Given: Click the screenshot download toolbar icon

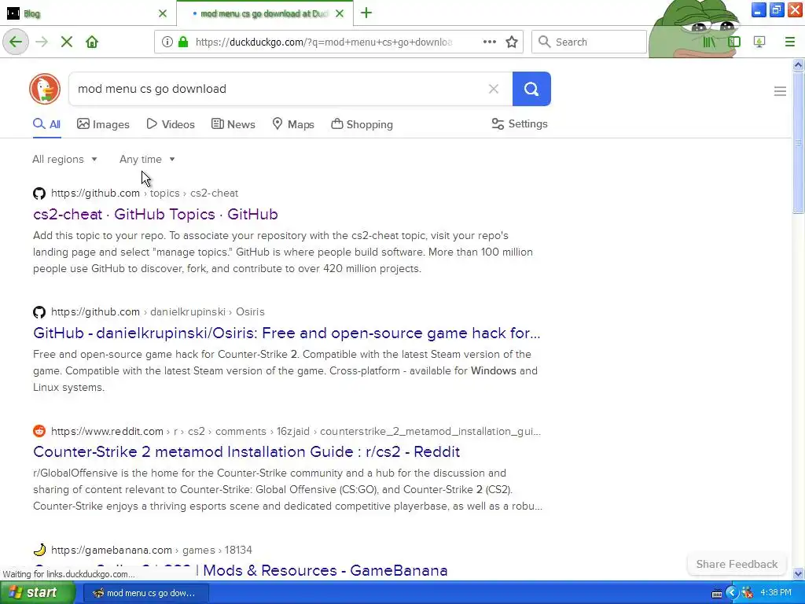Looking at the screenshot, I should click(759, 42).
